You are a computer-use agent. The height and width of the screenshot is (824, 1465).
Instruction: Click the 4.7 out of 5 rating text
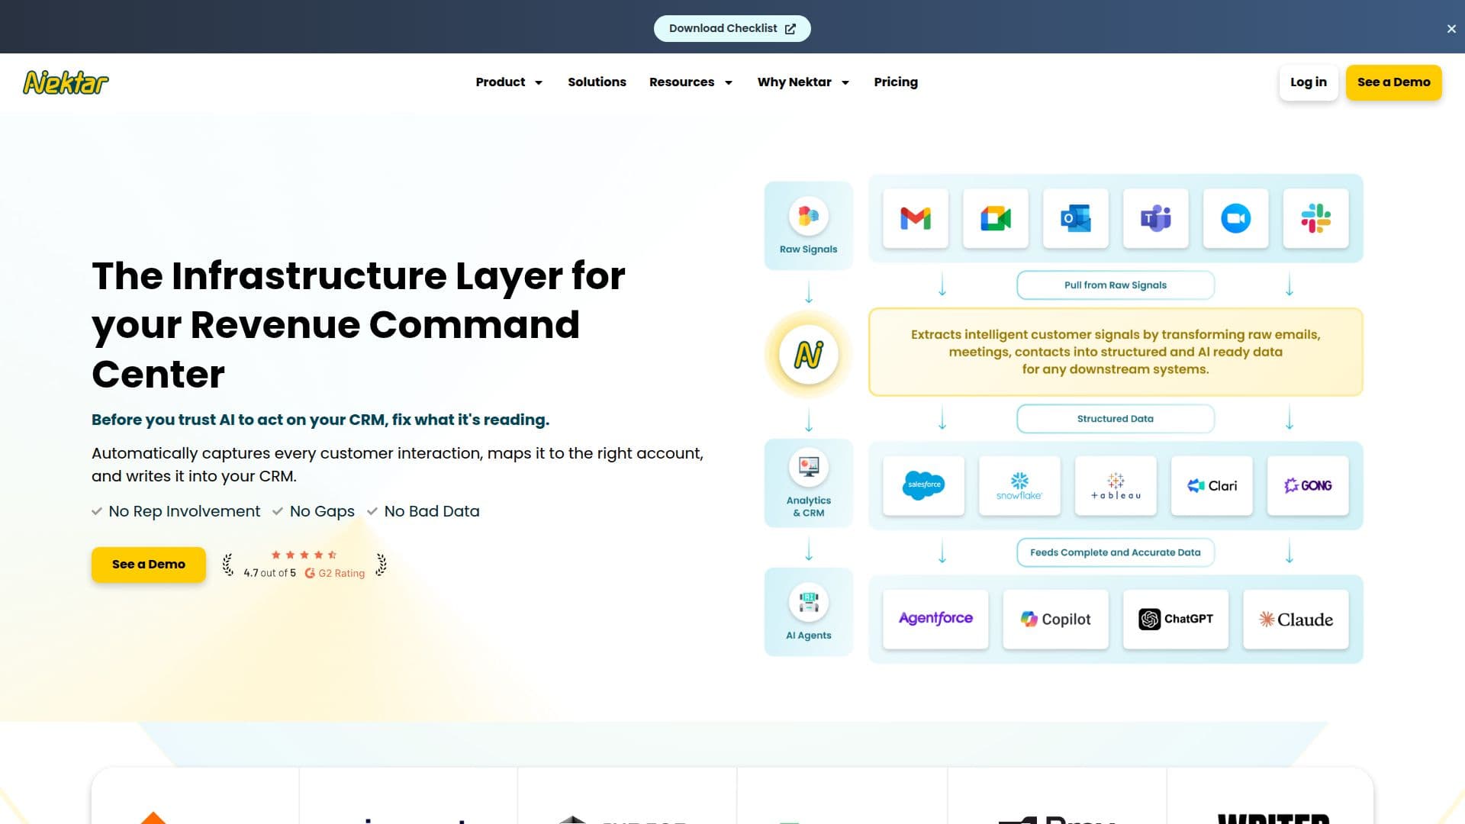[x=269, y=573]
